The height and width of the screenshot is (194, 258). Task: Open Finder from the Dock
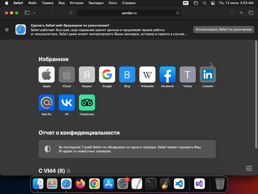click(38, 184)
